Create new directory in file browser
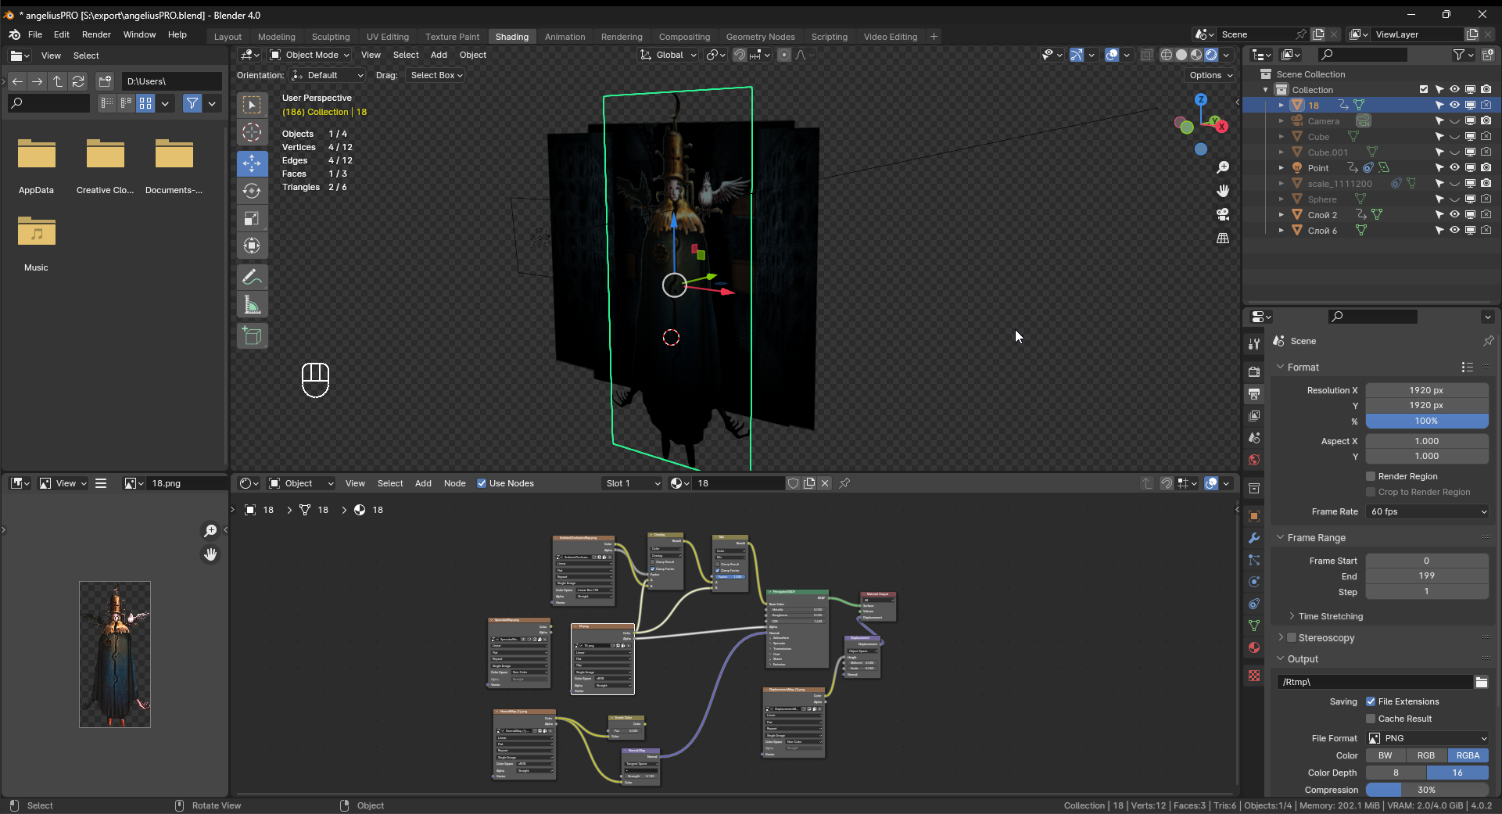Image resolution: width=1502 pixels, height=814 pixels. 105,81
